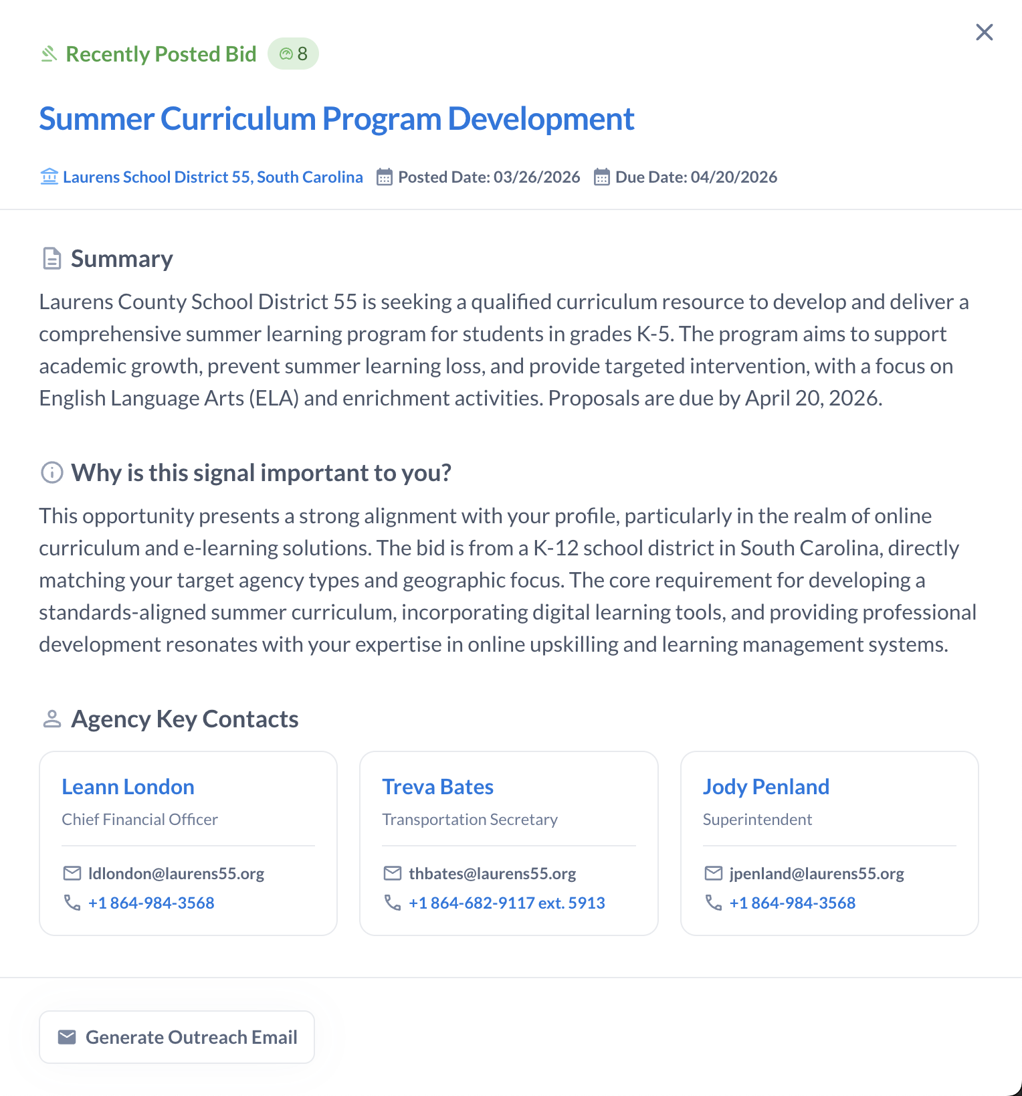The width and height of the screenshot is (1022, 1096).
Task: Click the Summary document icon
Action: 52,258
